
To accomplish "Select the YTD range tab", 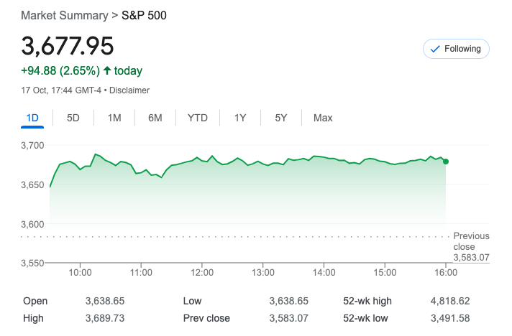I will tap(197, 118).
